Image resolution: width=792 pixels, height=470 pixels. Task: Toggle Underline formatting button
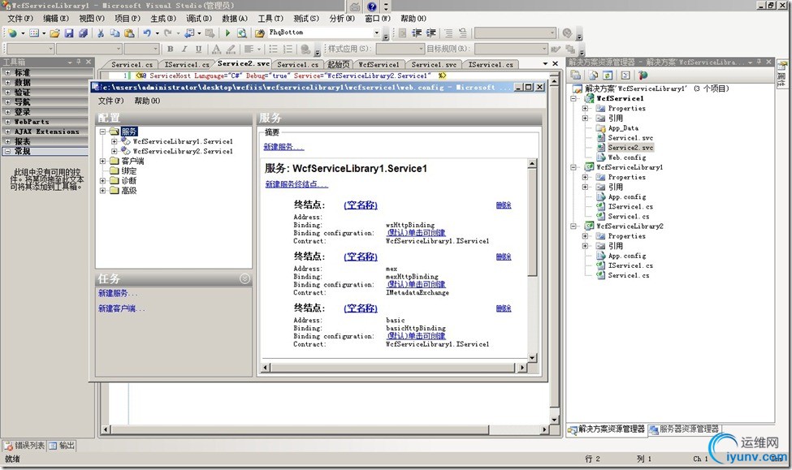[198, 49]
